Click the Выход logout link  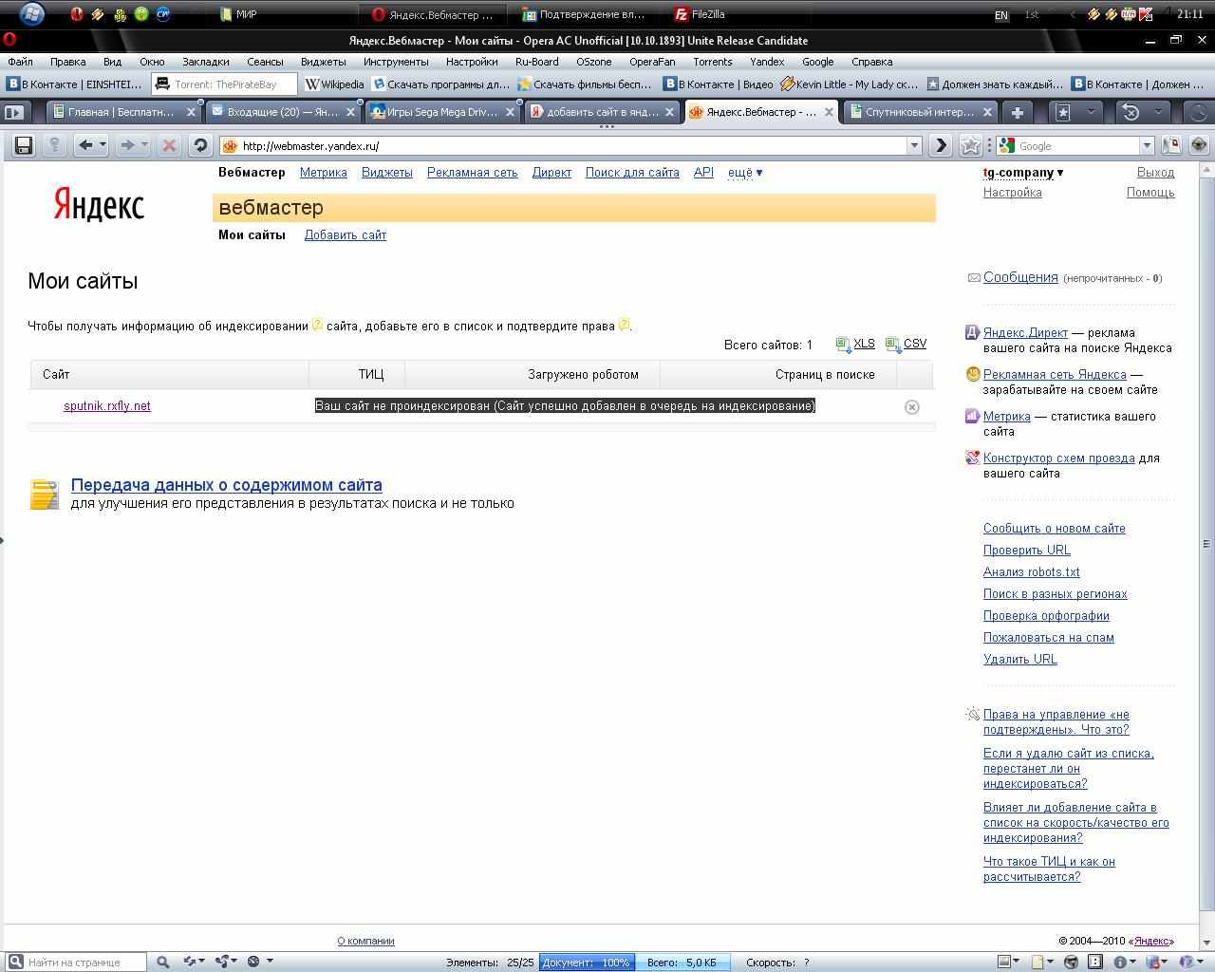pos(1156,173)
